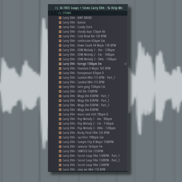Click the audio icon of sacrifice 198bpm Gm
182x182 pixels.
[x=60, y=137]
